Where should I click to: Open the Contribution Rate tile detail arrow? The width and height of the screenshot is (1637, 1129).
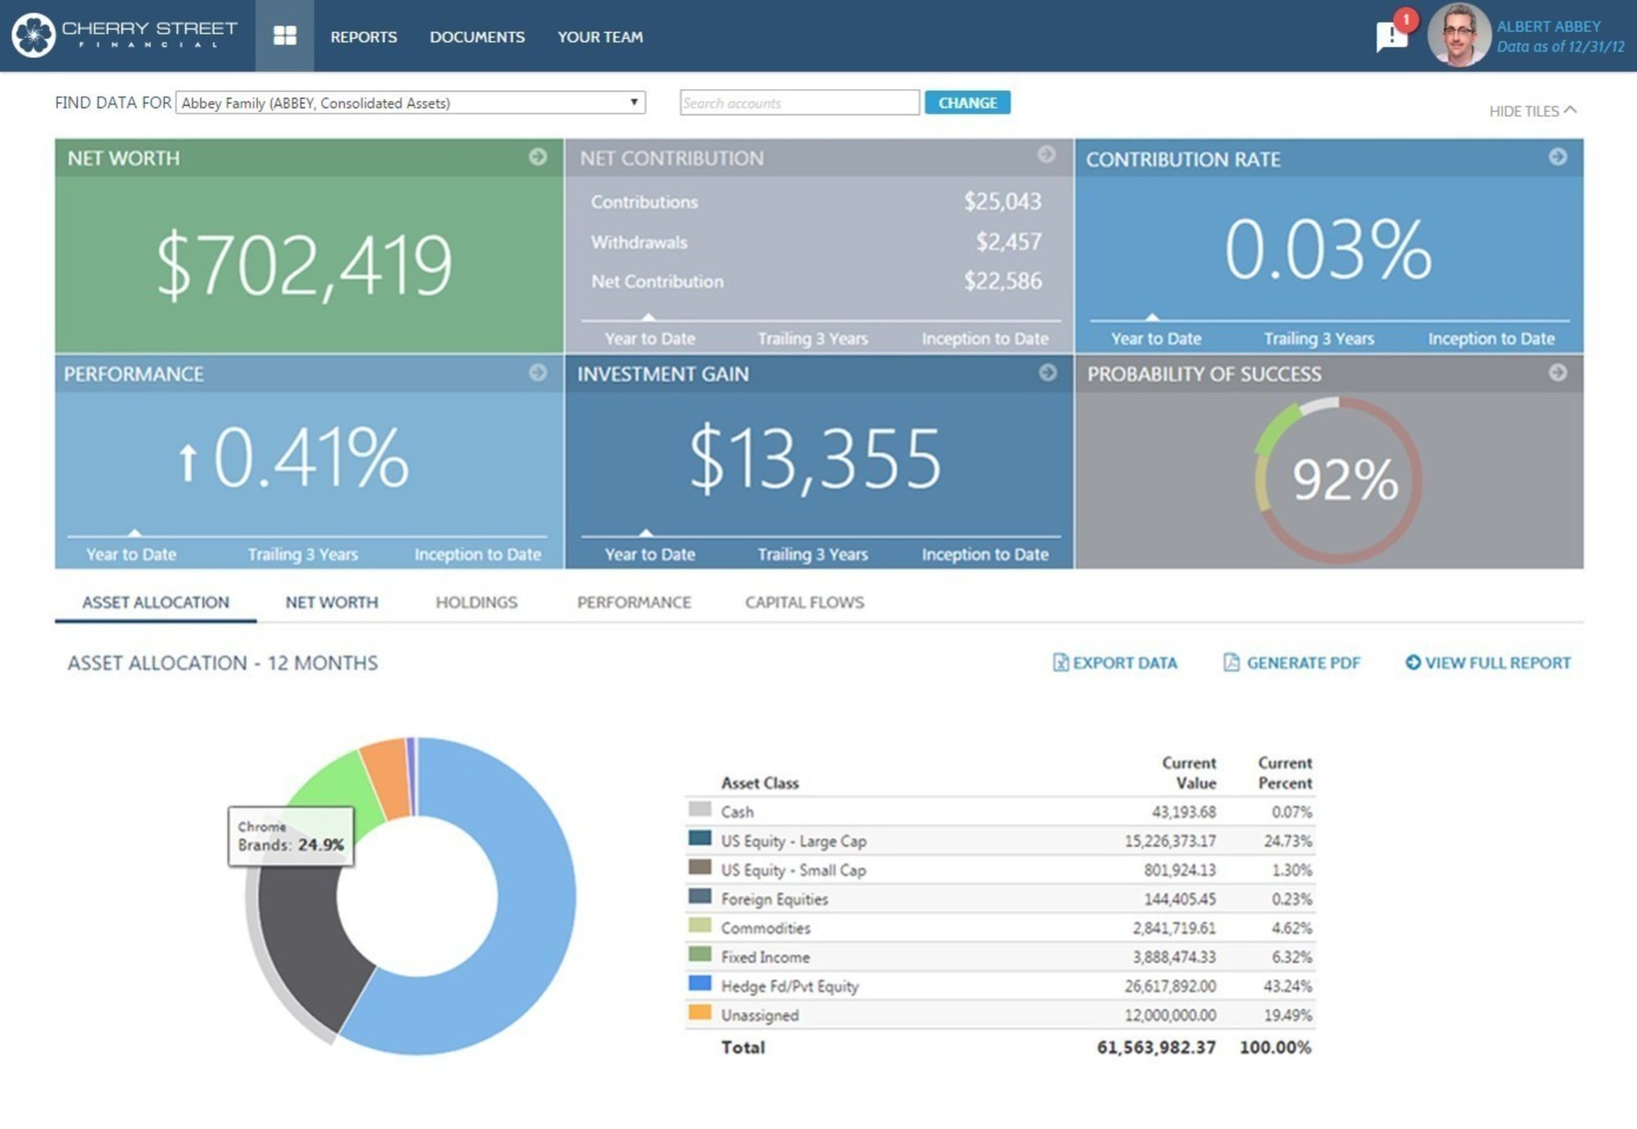pyautogui.click(x=1557, y=155)
